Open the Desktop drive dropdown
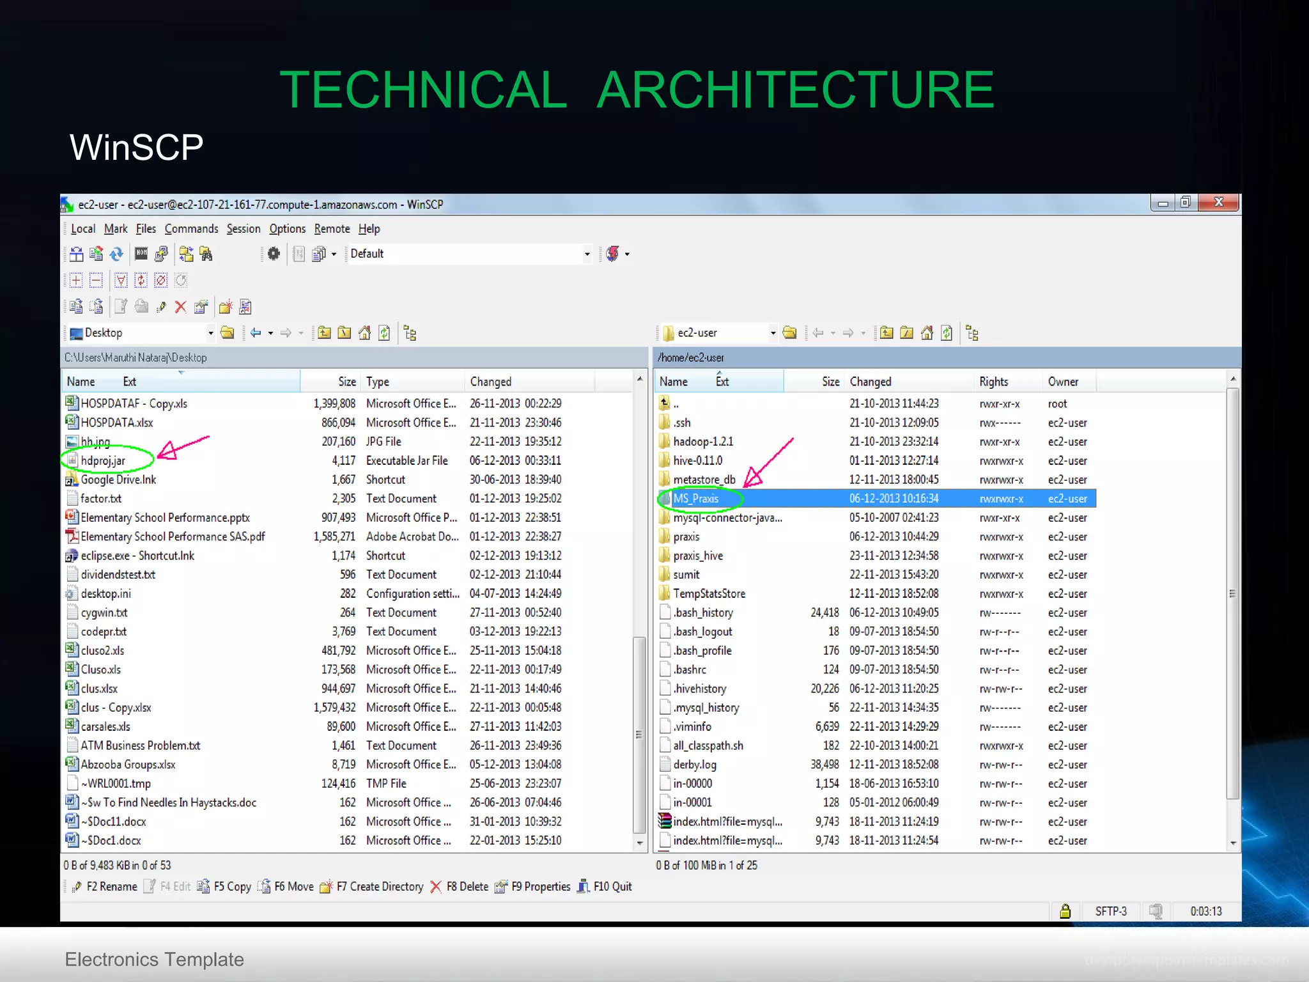Screen dimensions: 1309x982 tap(210, 333)
